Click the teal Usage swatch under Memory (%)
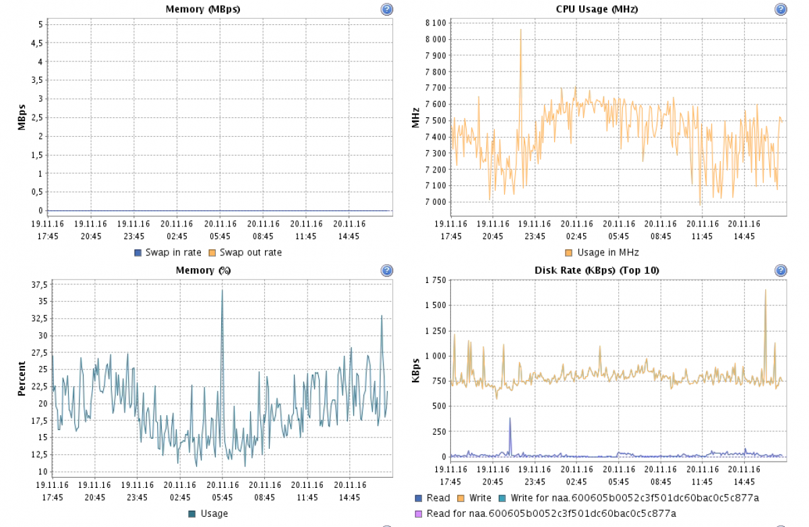The width and height of the screenshot is (809, 527). tap(192, 514)
